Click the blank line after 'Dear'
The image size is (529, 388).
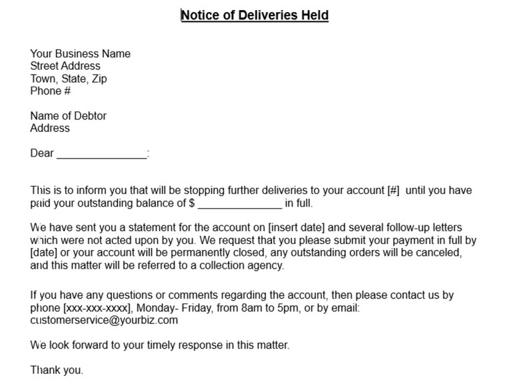[x=102, y=155]
